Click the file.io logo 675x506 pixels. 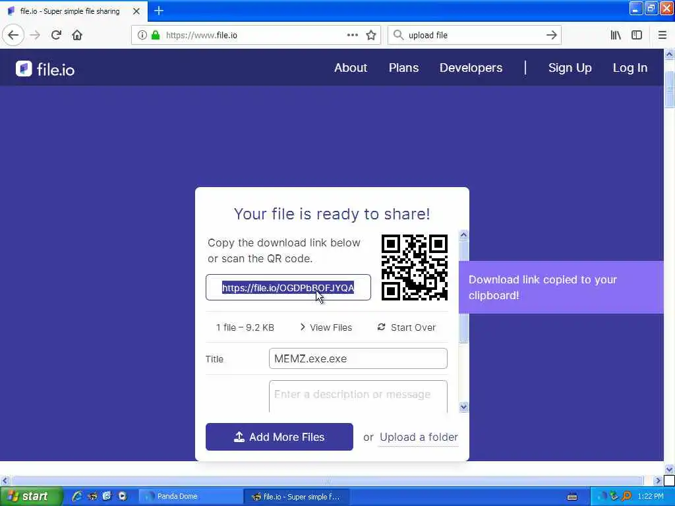tap(45, 69)
